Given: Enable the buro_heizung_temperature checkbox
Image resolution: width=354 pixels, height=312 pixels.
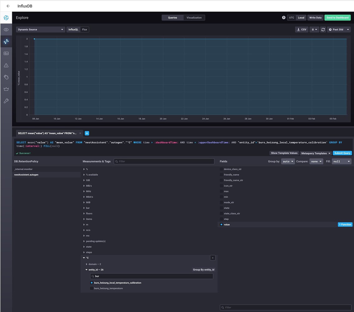Looking at the screenshot, I should pyautogui.click(x=92, y=288).
